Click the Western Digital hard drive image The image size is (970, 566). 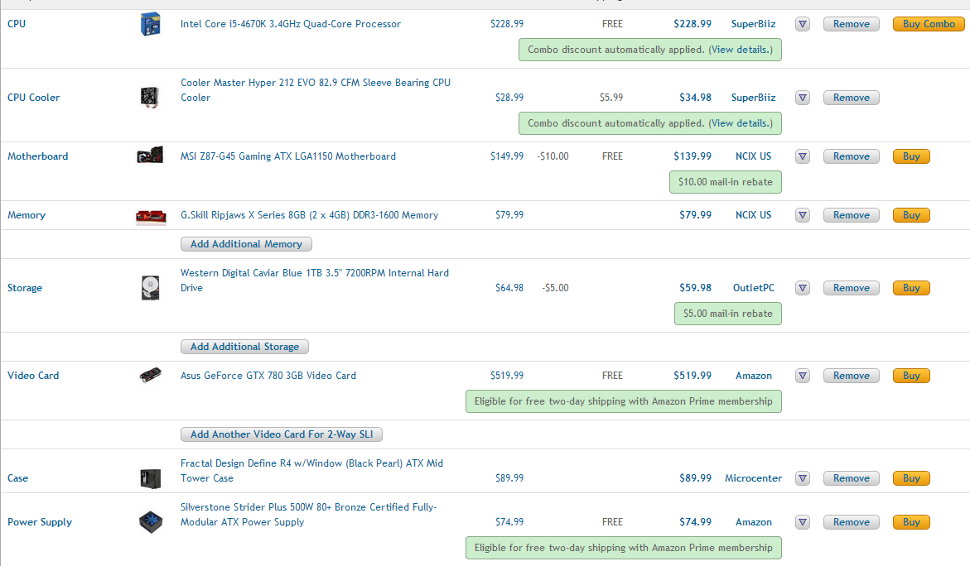coord(150,288)
